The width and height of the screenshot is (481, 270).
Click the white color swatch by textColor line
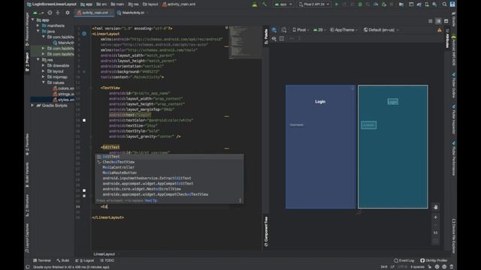pyautogui.click(x=84, y=120)
